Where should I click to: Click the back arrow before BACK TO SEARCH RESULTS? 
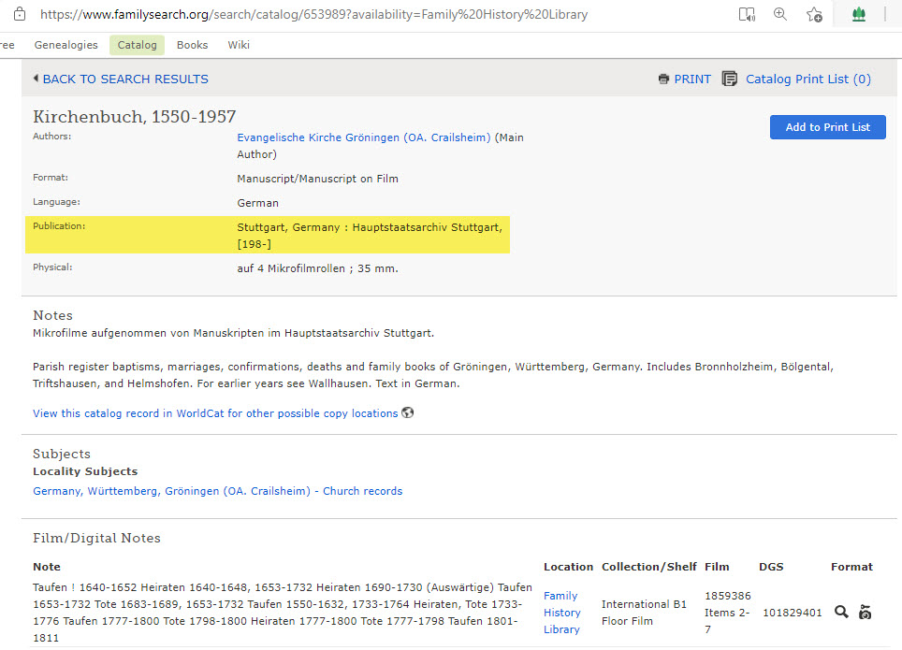click(36, 79)
